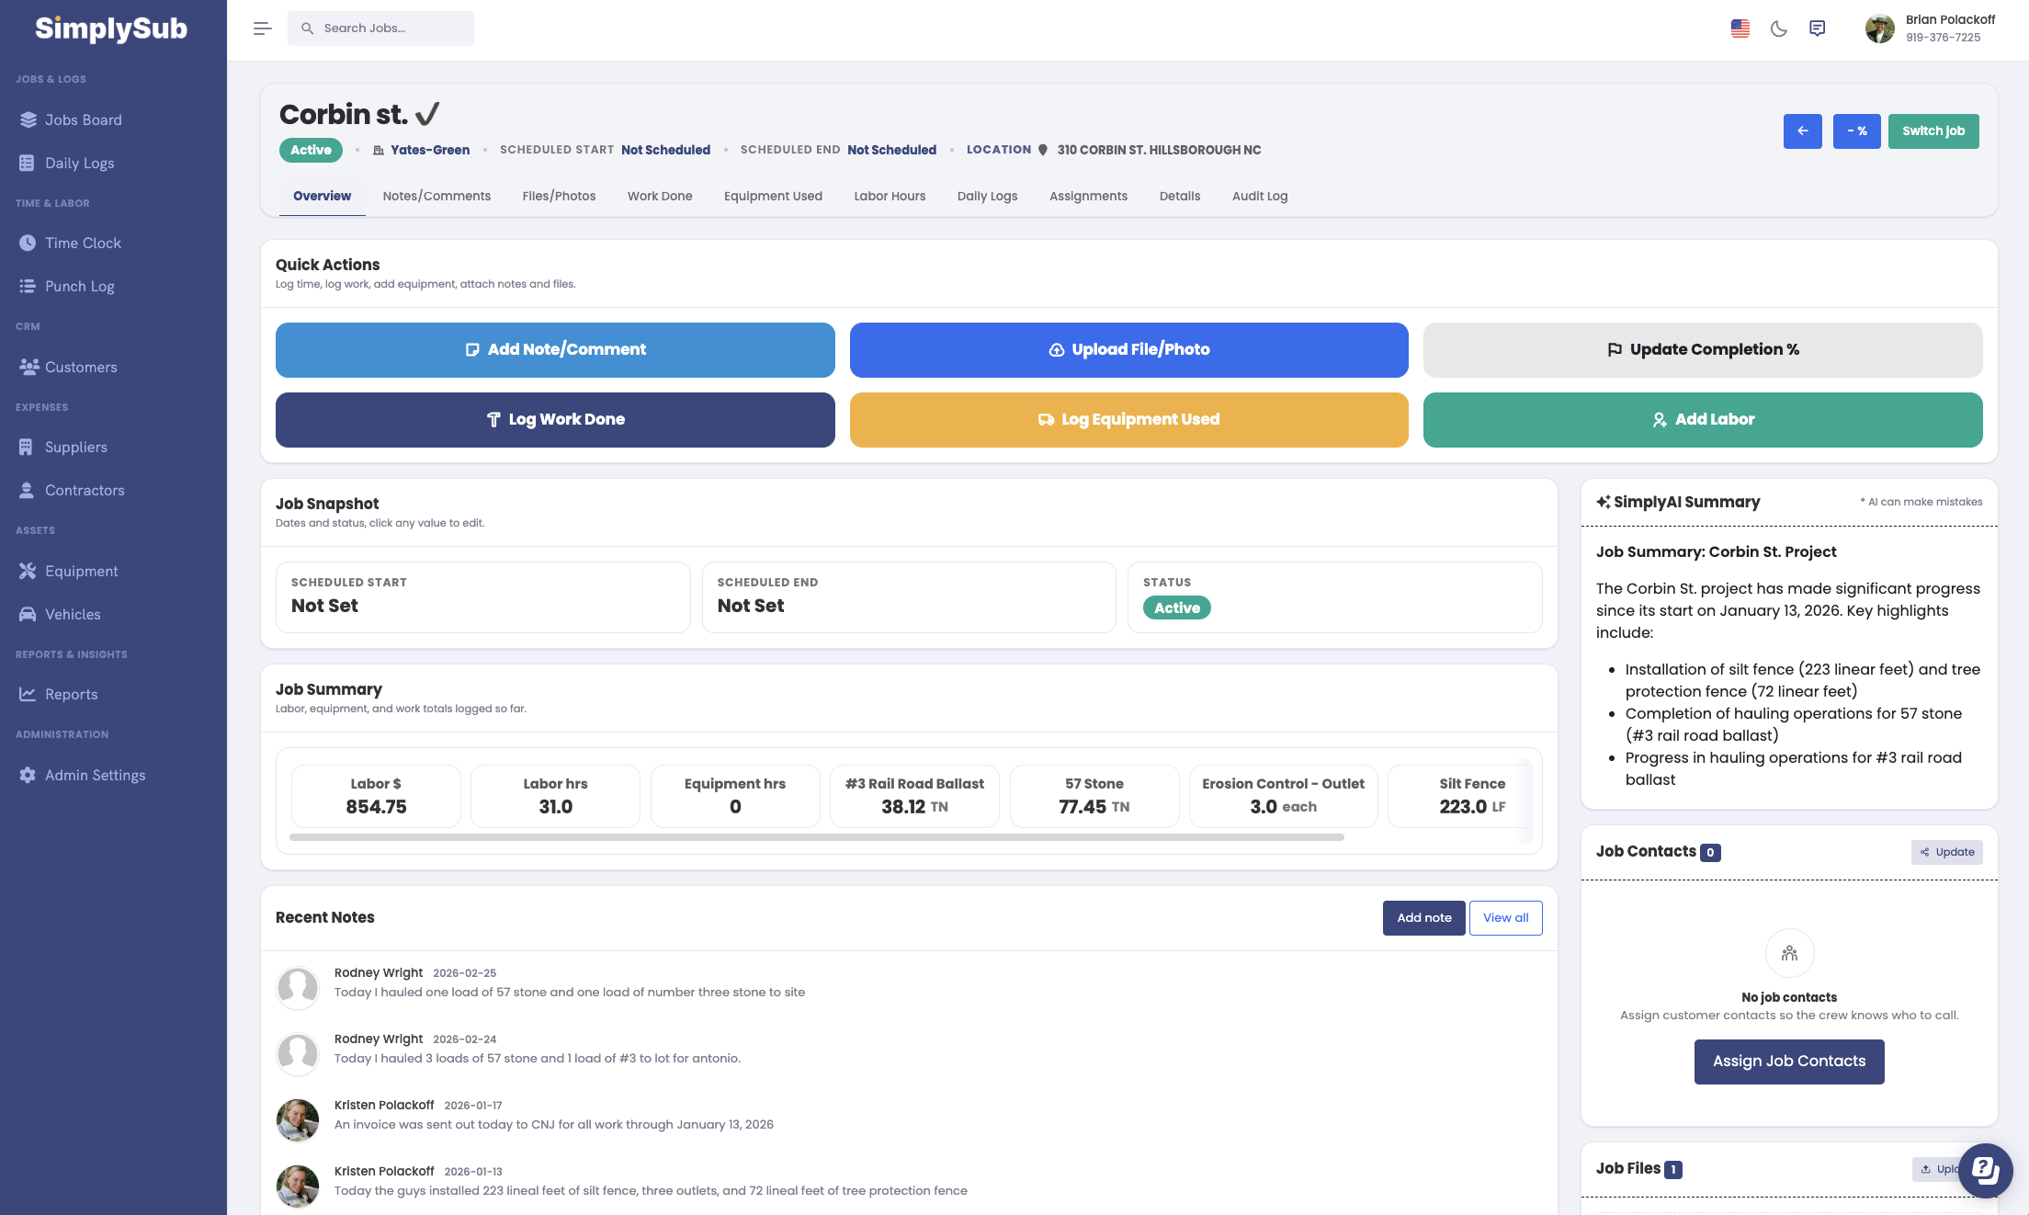Viewport: 2029px width, 1215px height.
Task: Click the Scheduled Start Not Set value
Action: tap(324, 606)
